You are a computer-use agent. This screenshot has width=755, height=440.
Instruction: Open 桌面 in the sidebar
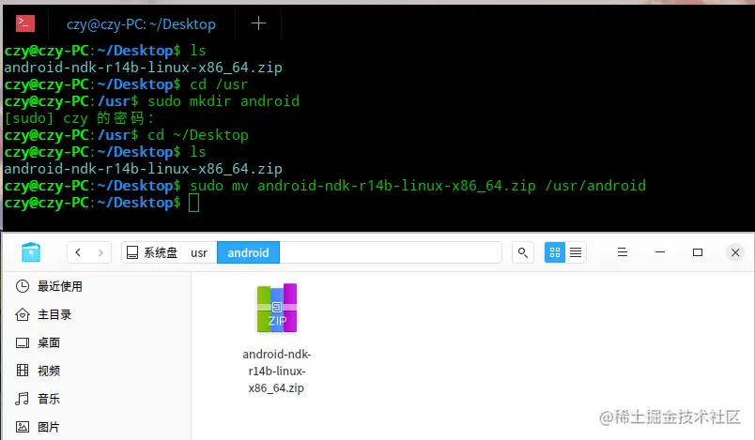[39, 342]
